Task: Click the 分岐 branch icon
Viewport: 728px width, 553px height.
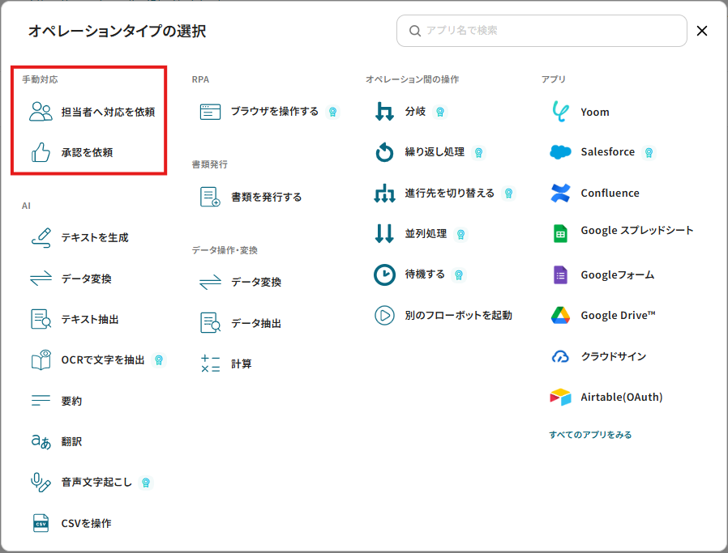Action: 384,112
